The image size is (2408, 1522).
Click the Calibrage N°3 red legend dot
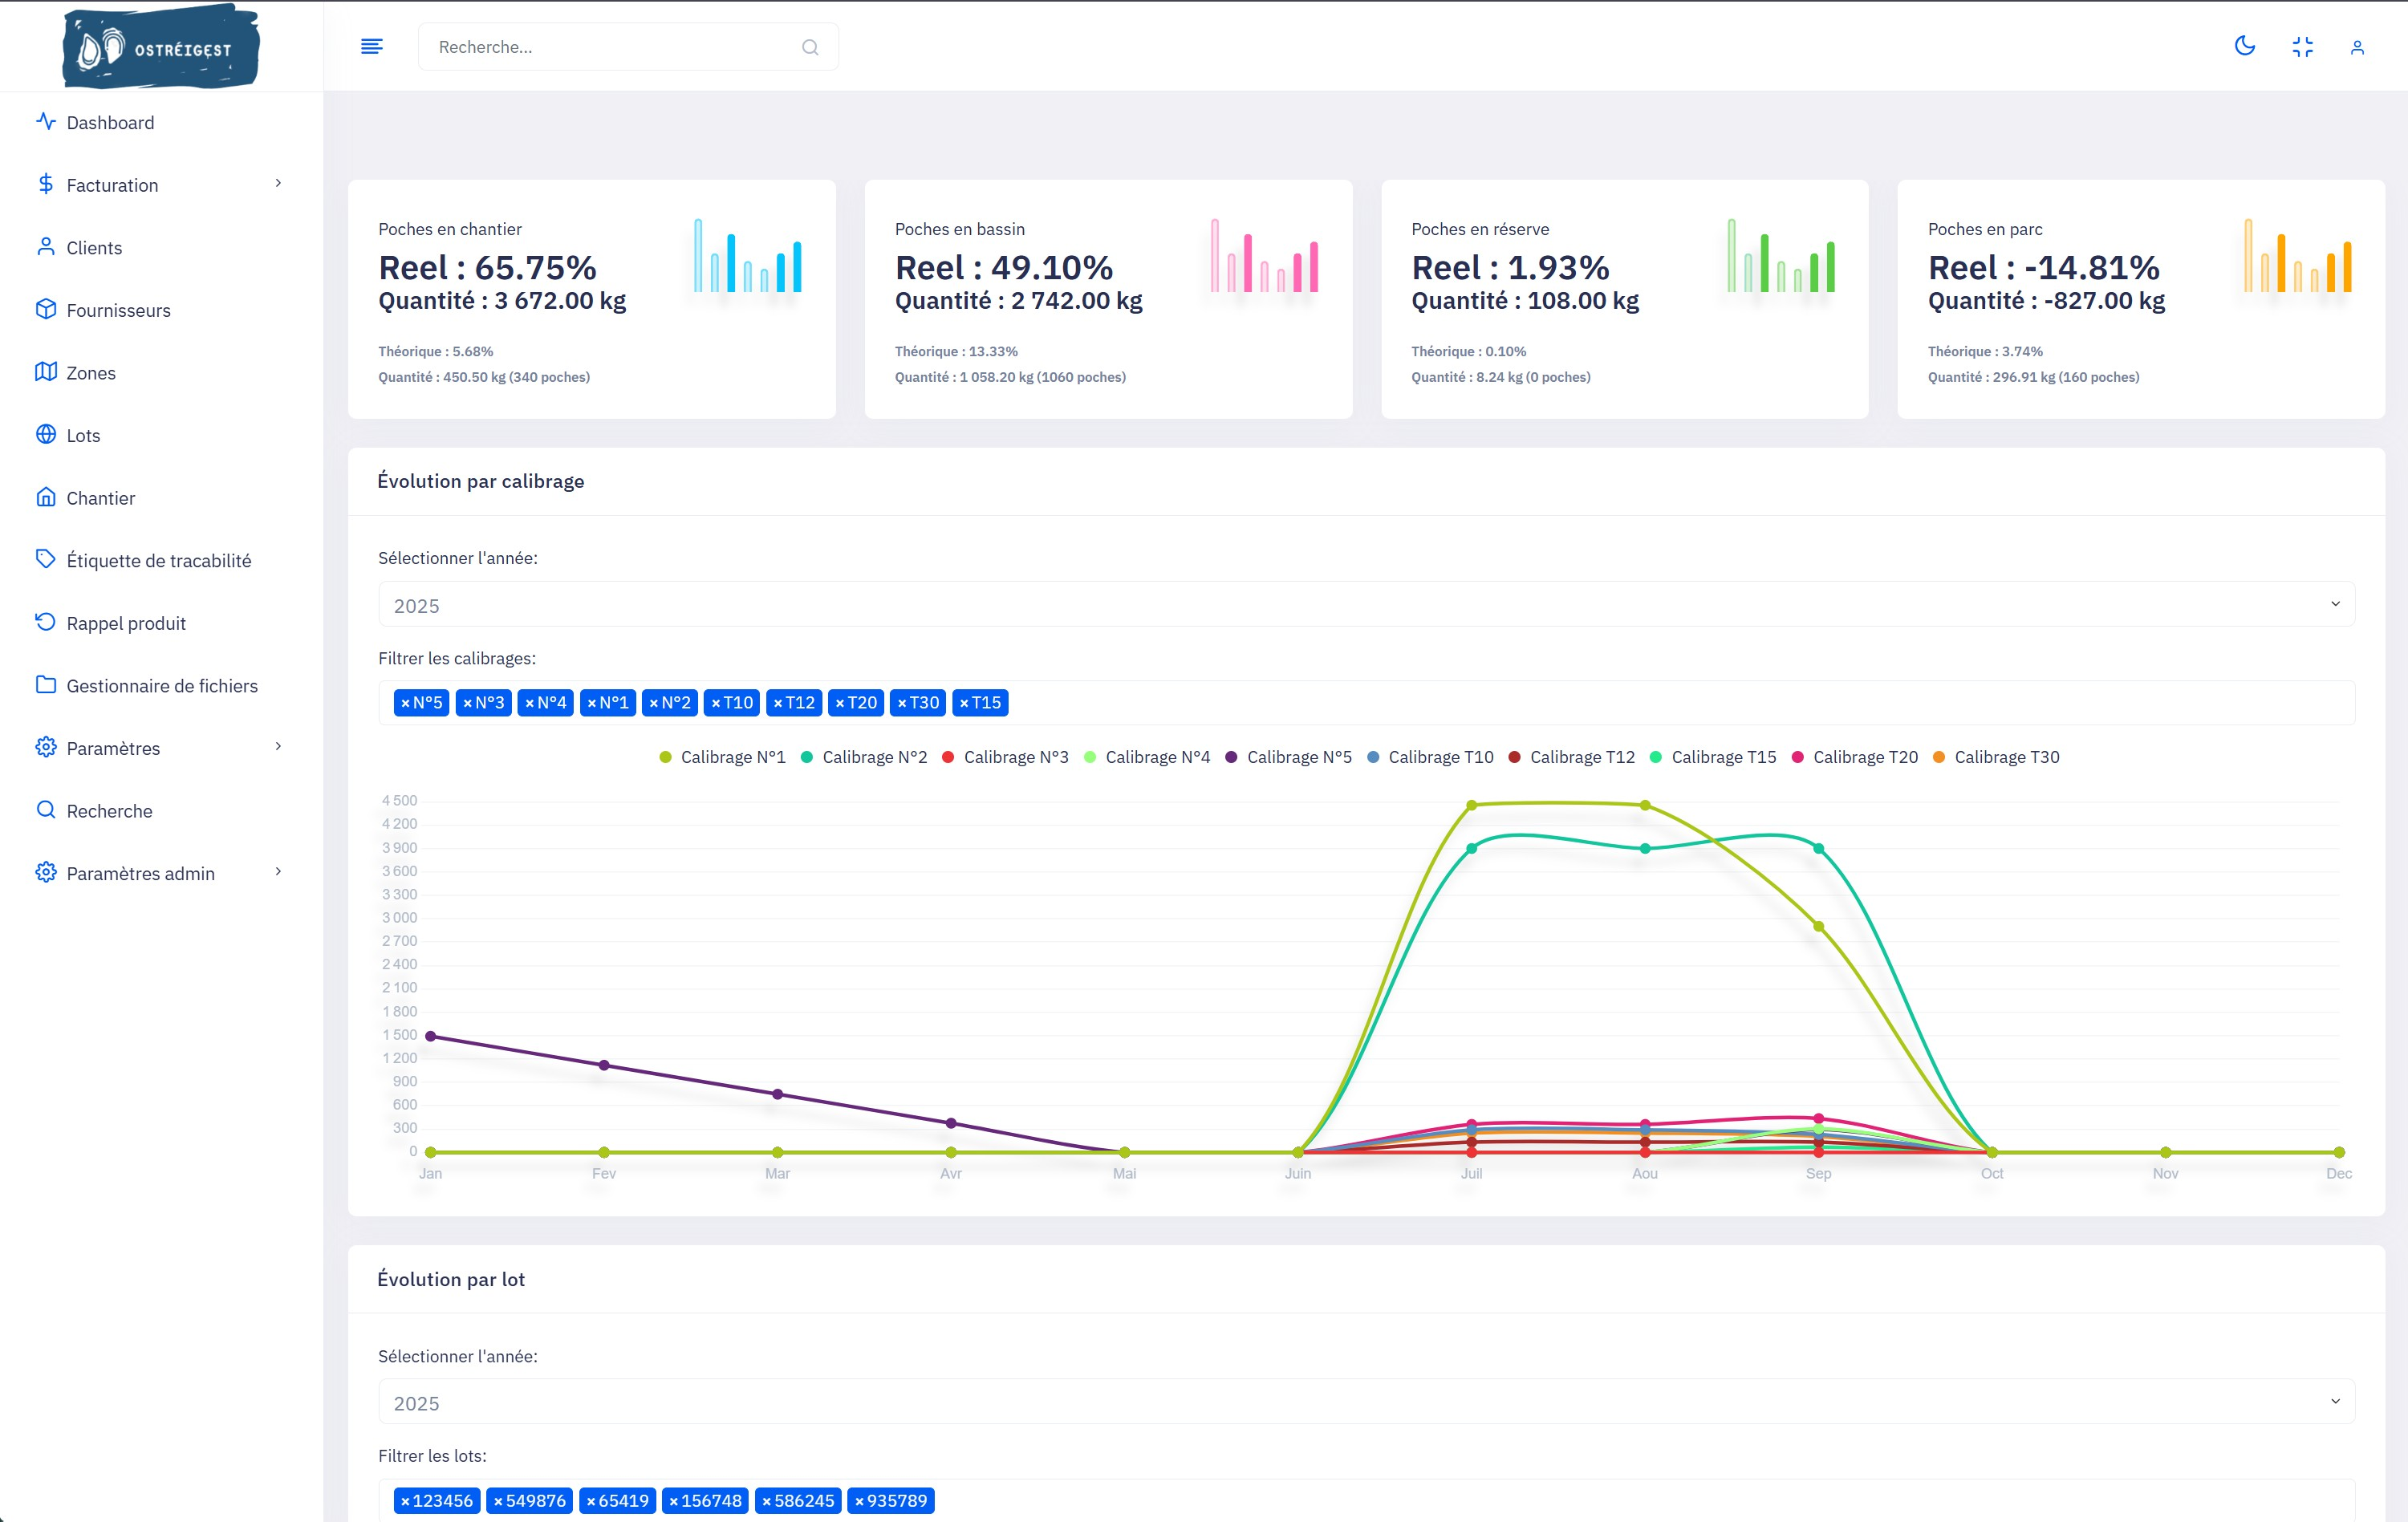click(x=948, y=757)
